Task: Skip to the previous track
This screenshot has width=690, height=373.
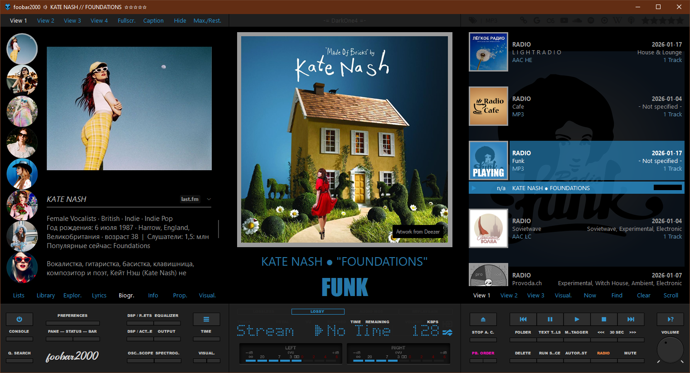Action: pyautogui.click(x=523, y=319)
